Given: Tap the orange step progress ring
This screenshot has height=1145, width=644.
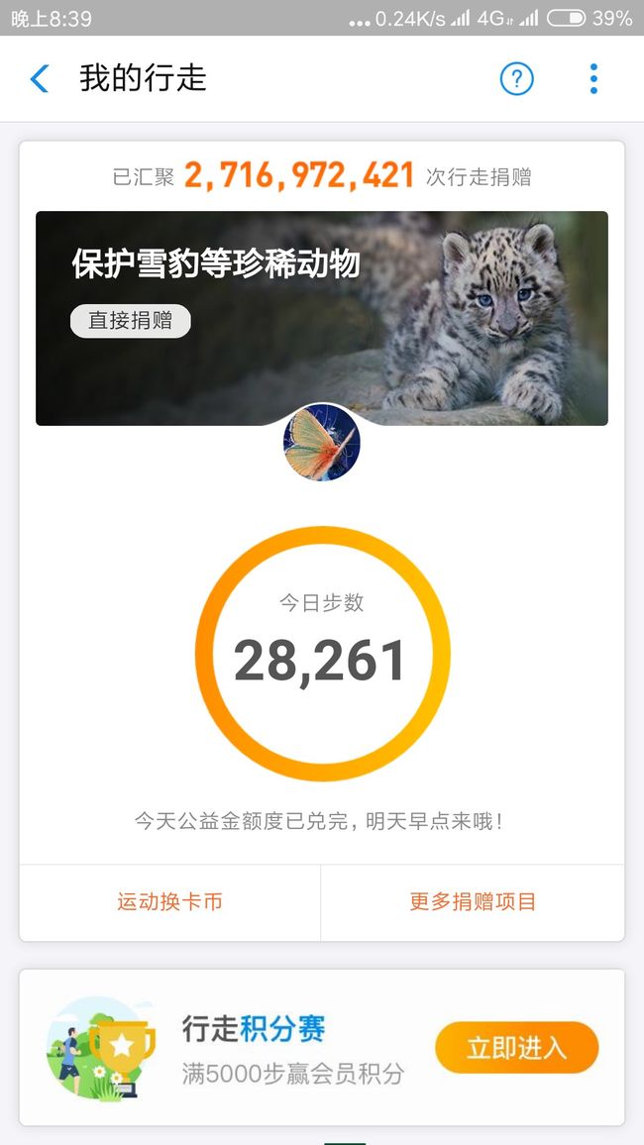Looking at the screenshot, I should click(322, 654).
